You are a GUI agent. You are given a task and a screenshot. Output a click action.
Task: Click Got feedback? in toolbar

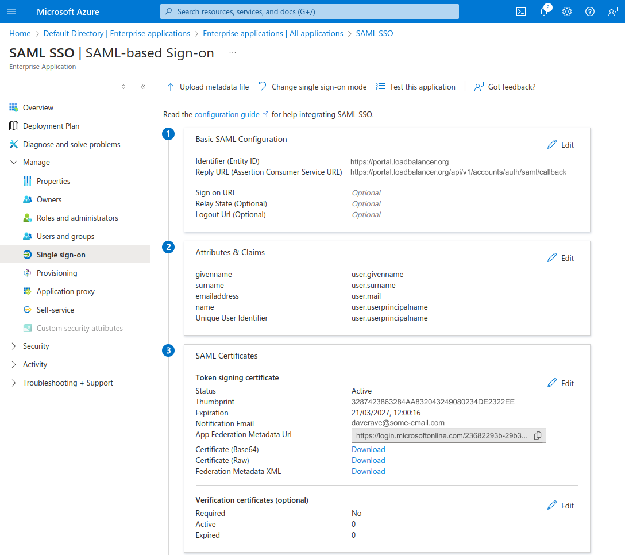point(504,87)
